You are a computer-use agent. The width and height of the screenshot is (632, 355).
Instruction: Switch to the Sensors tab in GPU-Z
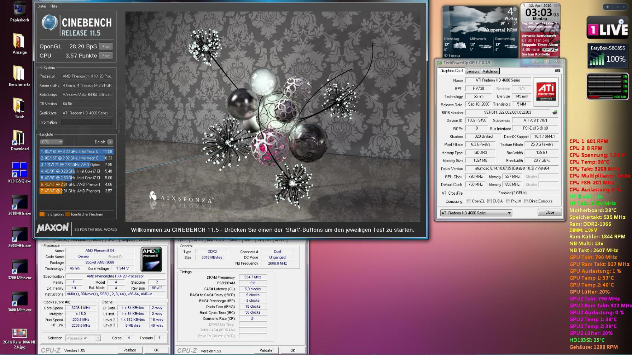point(472,71)
